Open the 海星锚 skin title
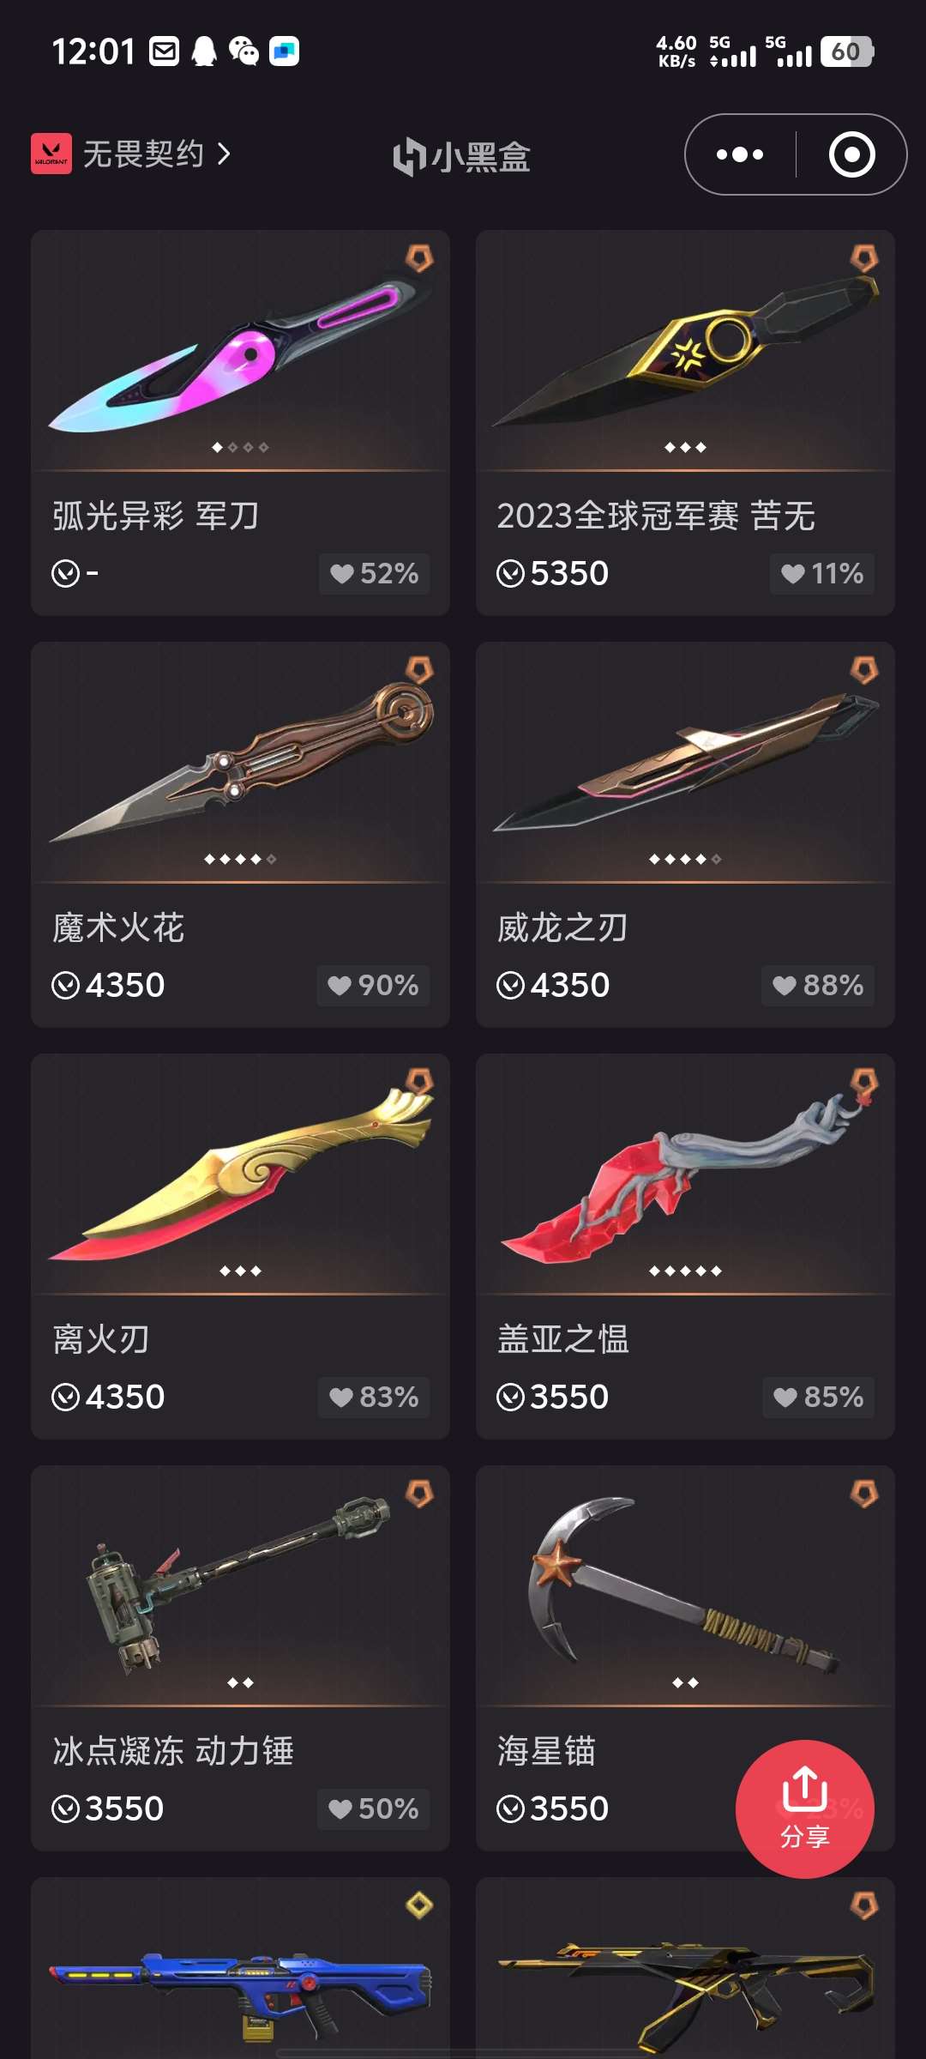 (546, 1751)
